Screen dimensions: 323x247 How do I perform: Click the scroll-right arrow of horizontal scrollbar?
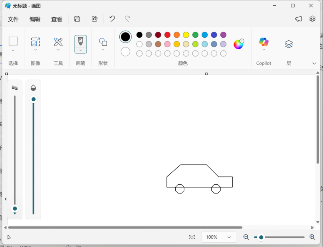click(x=312, y=228)
